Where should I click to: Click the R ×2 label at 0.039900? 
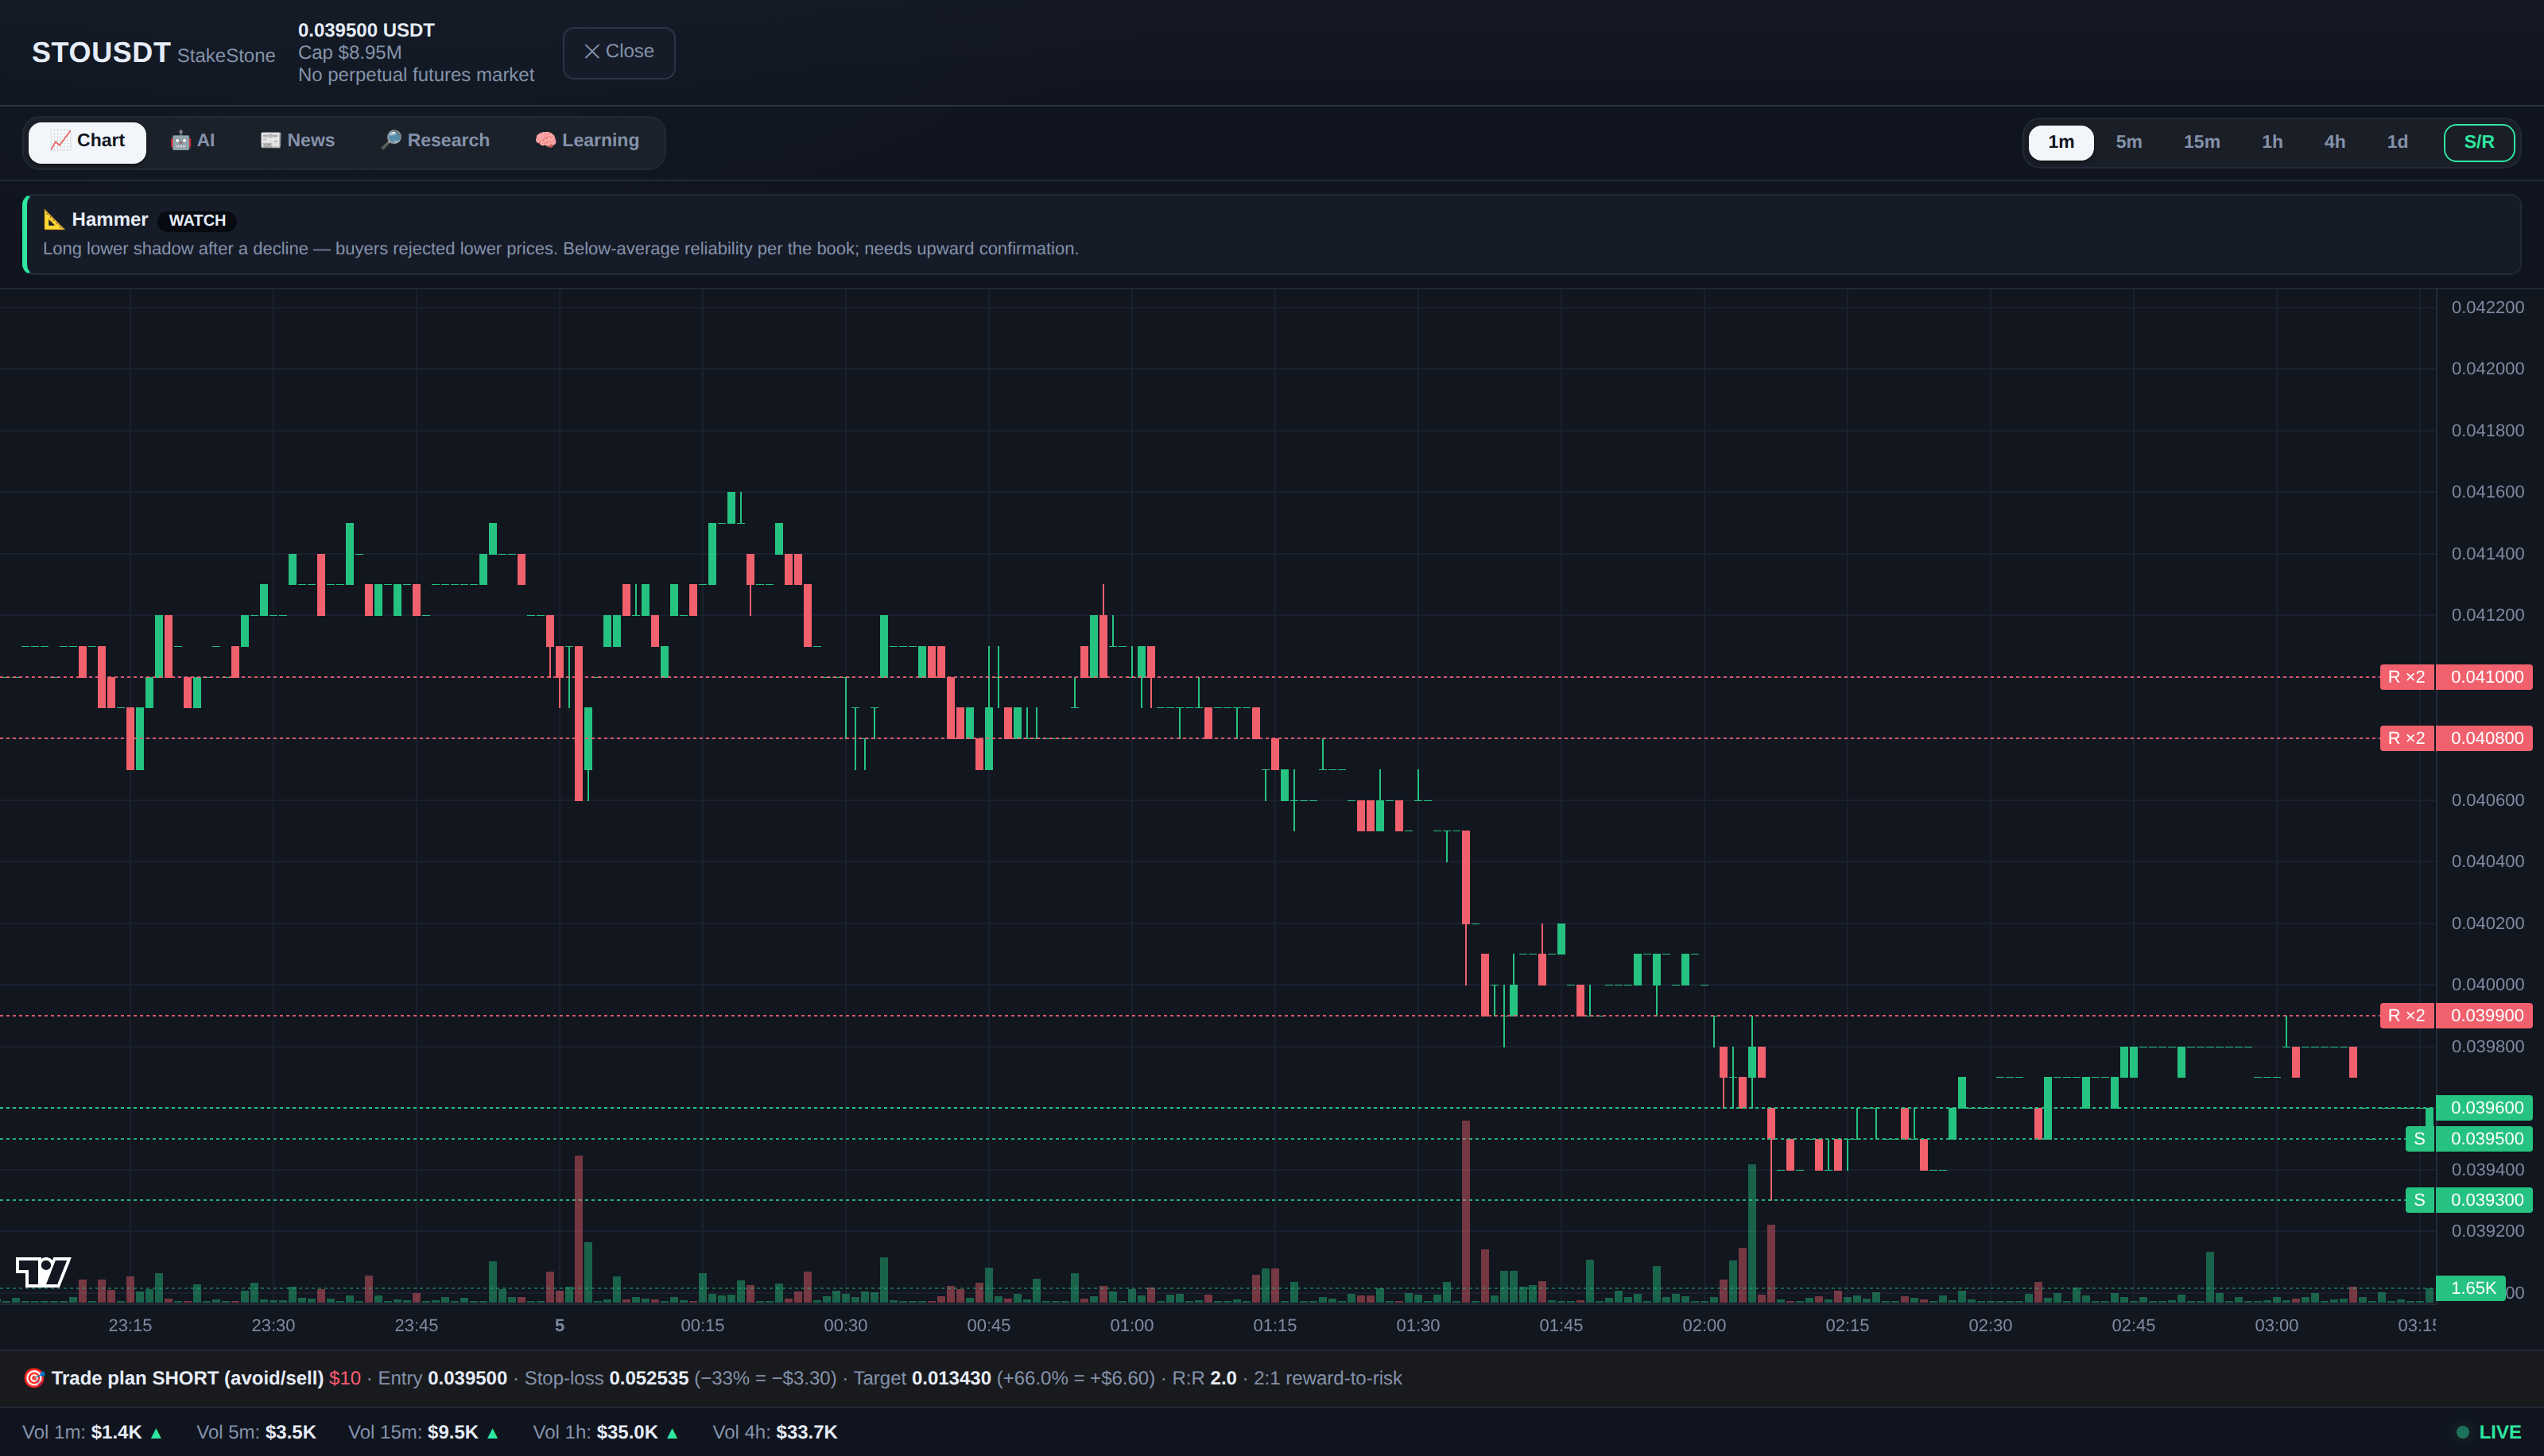point(2406,1016)
